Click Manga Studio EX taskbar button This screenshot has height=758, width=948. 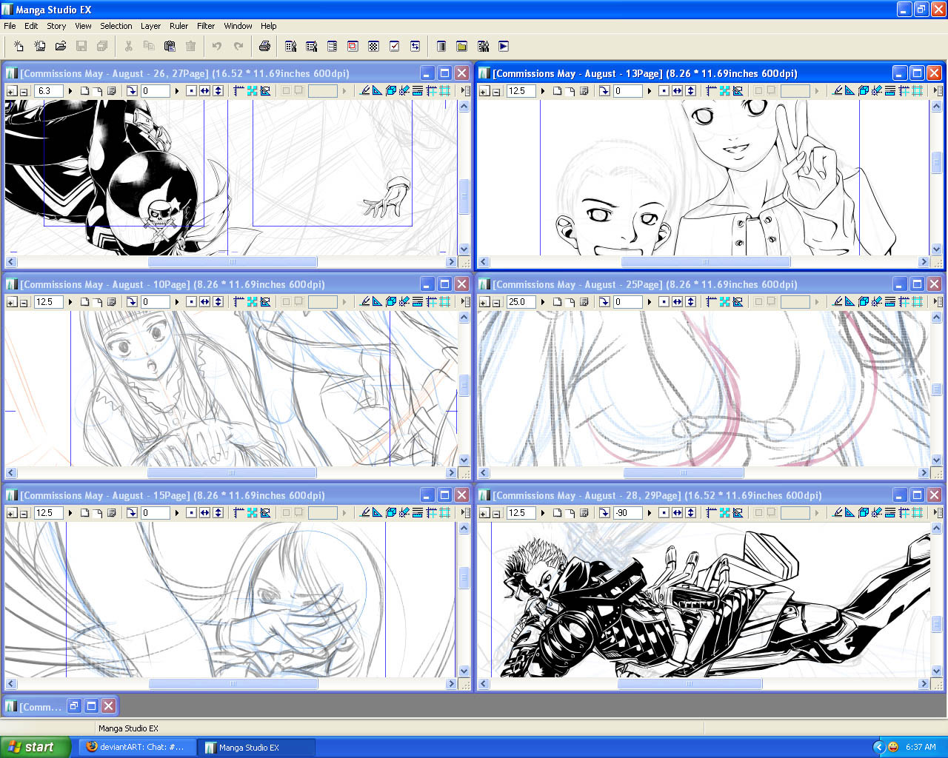256,748
